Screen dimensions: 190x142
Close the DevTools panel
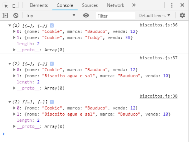click(182, 5)
